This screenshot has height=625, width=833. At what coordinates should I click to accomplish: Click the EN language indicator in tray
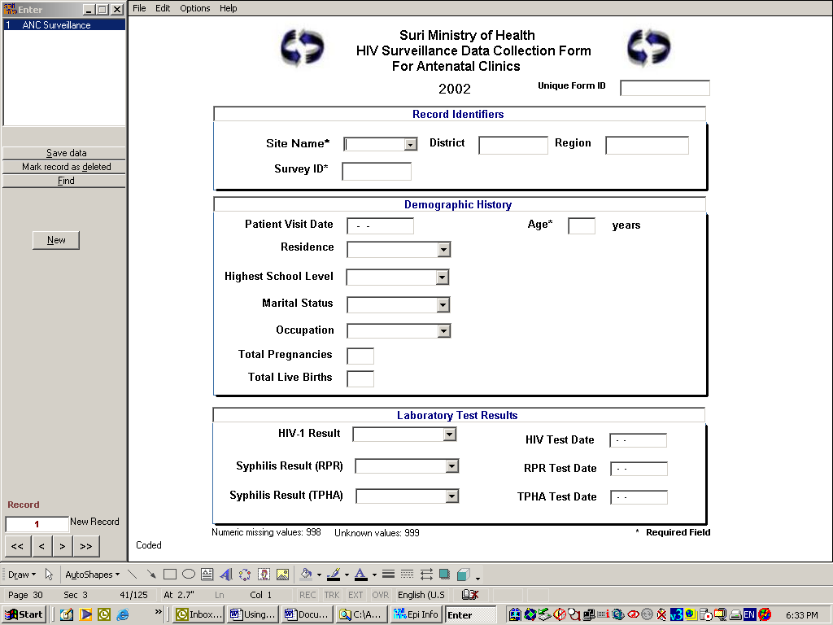point(749,614)
